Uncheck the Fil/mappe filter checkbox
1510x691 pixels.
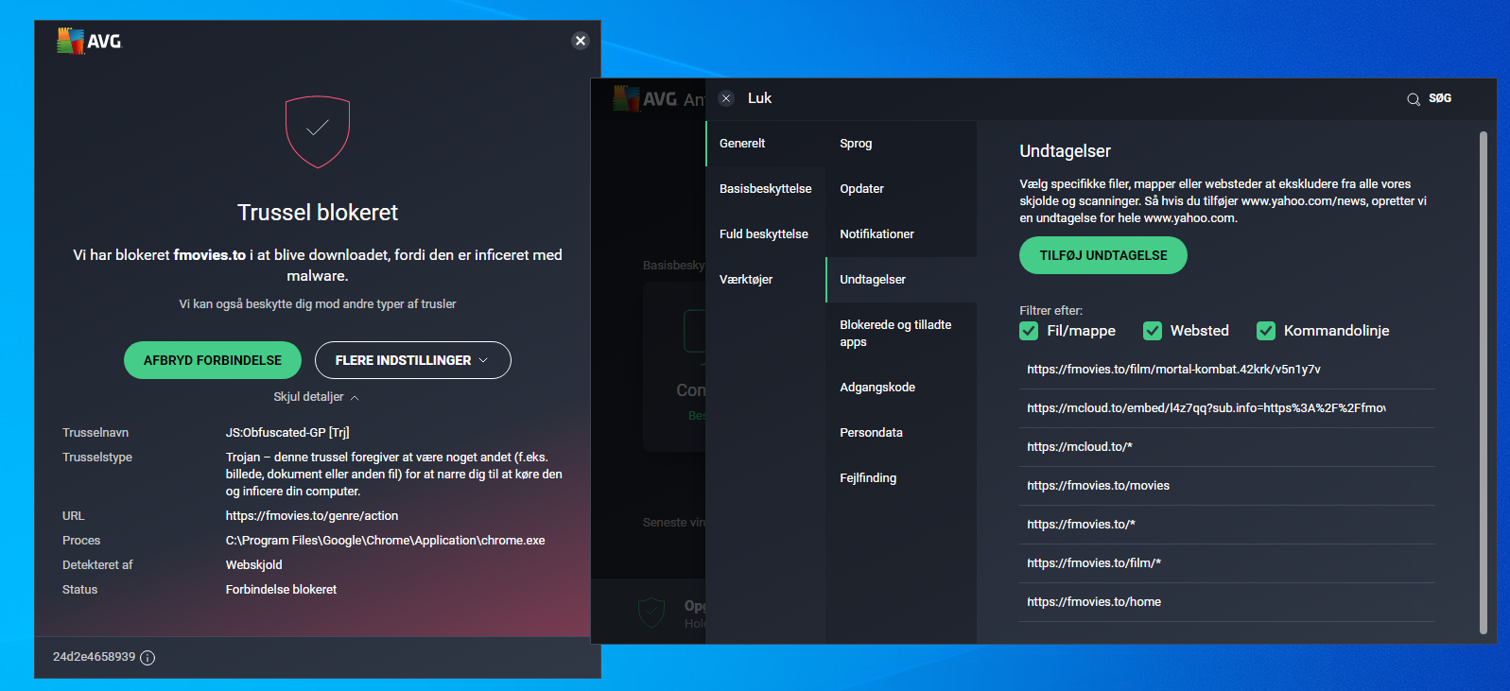point(1029,331)
